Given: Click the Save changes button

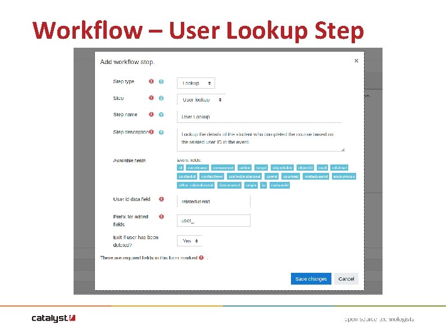Looking at the screenshot, I should [x=311, y=279].
